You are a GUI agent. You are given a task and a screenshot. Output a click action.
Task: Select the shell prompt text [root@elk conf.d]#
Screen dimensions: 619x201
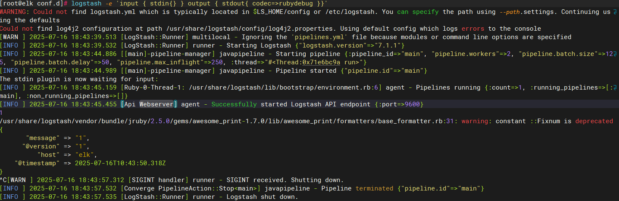34,3
